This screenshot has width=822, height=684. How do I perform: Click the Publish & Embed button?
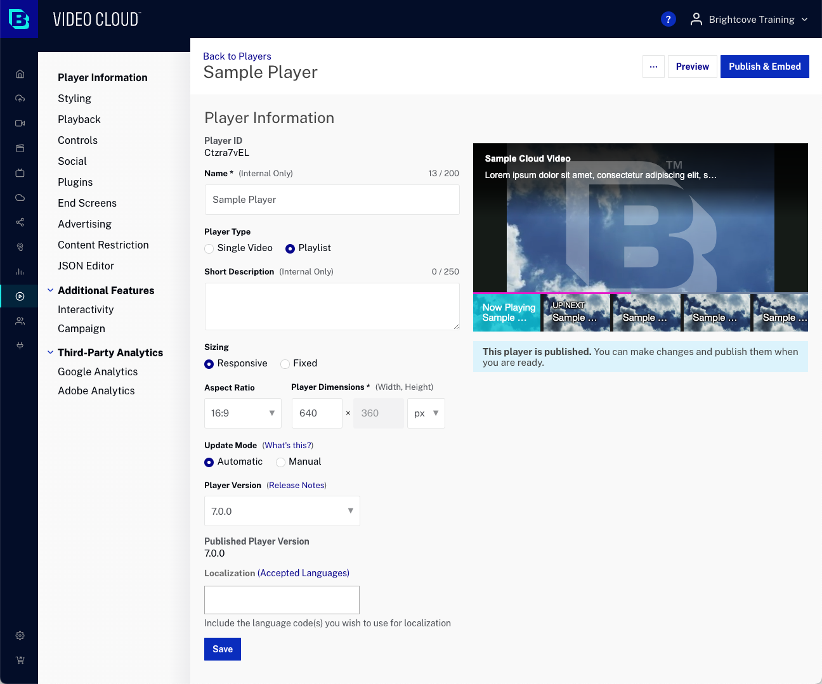(x=765, y=67)
